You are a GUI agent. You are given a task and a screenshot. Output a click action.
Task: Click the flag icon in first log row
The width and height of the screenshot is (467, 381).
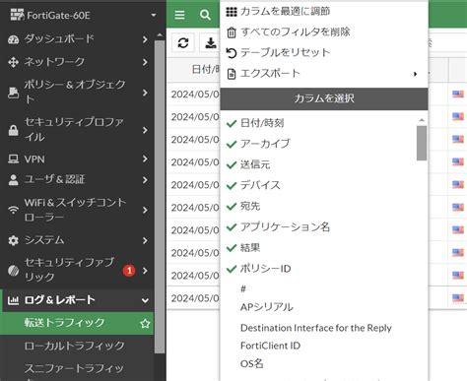click(458, 95)
